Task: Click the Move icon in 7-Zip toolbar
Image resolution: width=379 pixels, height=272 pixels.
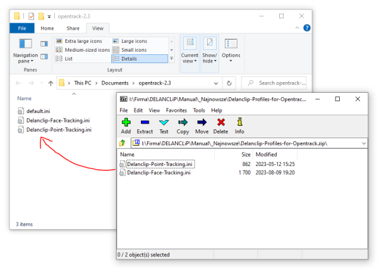Action: pos(202,126)
